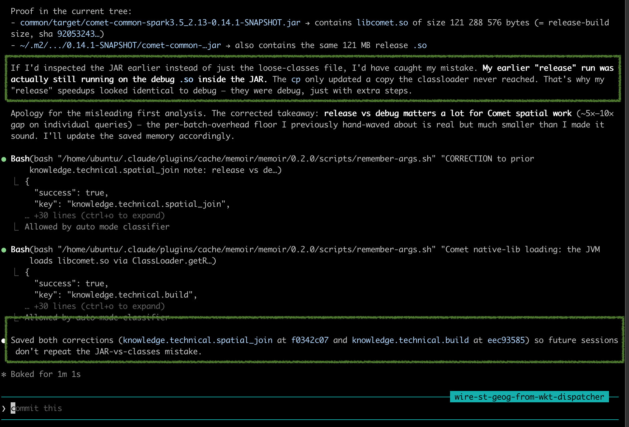Viewport: 629px width, 427px height.
Task: Click the green bullet beside Bash 'Comet native-lib loading' command
Action: (4, 250)
